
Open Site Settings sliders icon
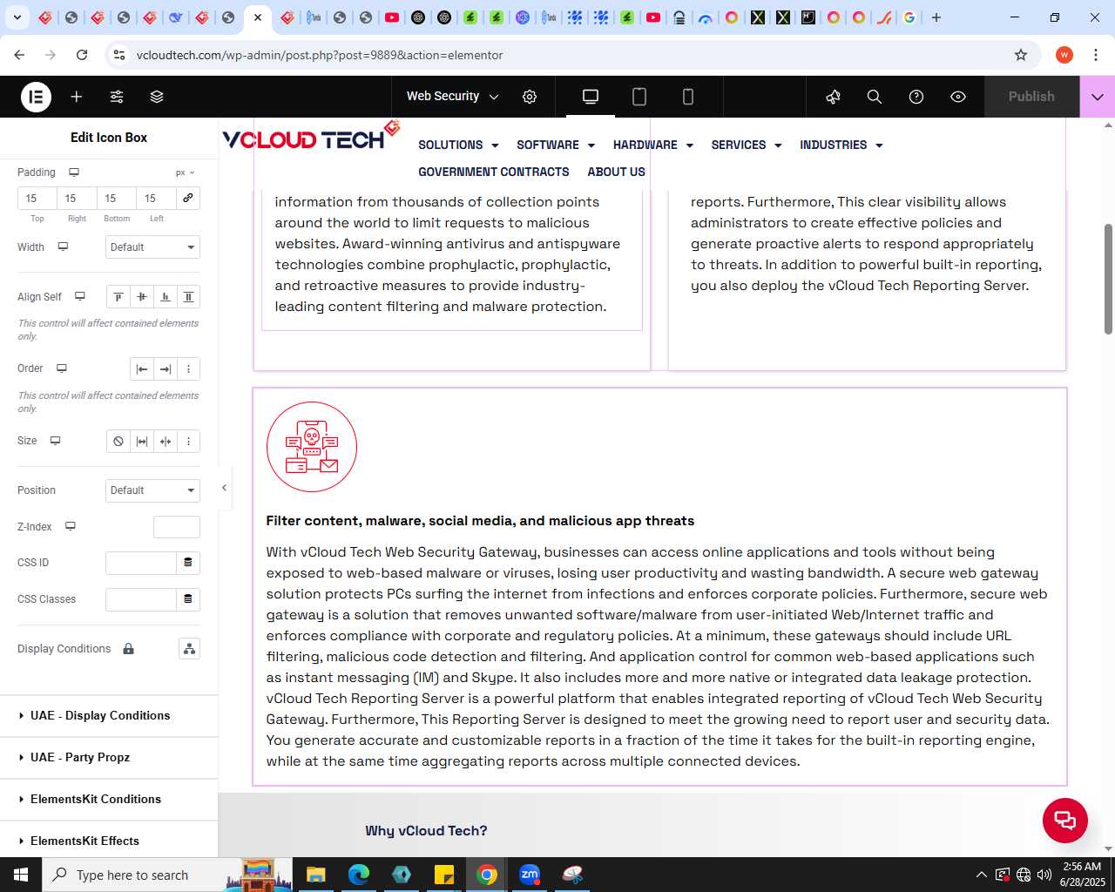(117, 97)
